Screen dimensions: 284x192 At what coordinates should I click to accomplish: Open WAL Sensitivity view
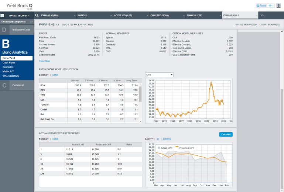tap(11, 76)
